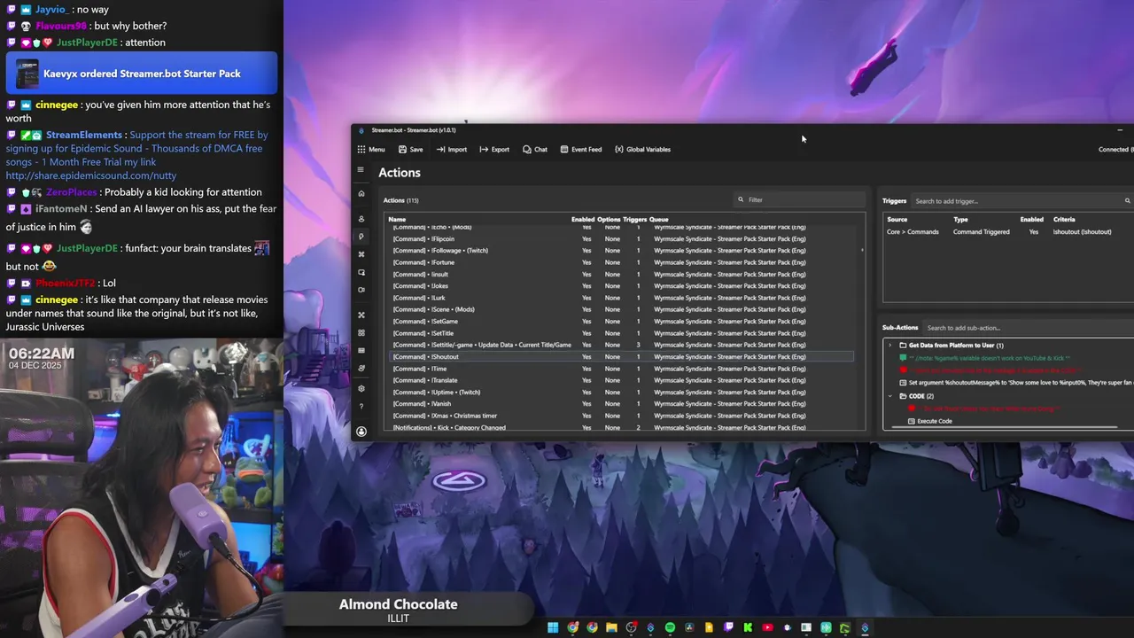
Task: Click the 'Search to add sub-action' field
Action: point(1028,328)
